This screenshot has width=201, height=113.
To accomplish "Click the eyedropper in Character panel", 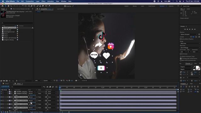I will tap(194, 67).
